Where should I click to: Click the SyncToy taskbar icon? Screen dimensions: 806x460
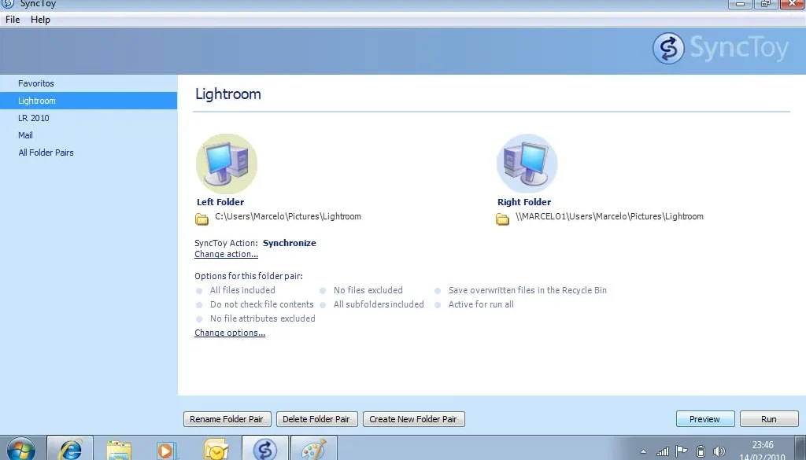pos(265,449)
